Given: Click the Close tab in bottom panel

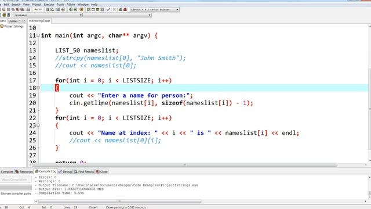Looking at the screenshot, I should click(x=102, y=172).
